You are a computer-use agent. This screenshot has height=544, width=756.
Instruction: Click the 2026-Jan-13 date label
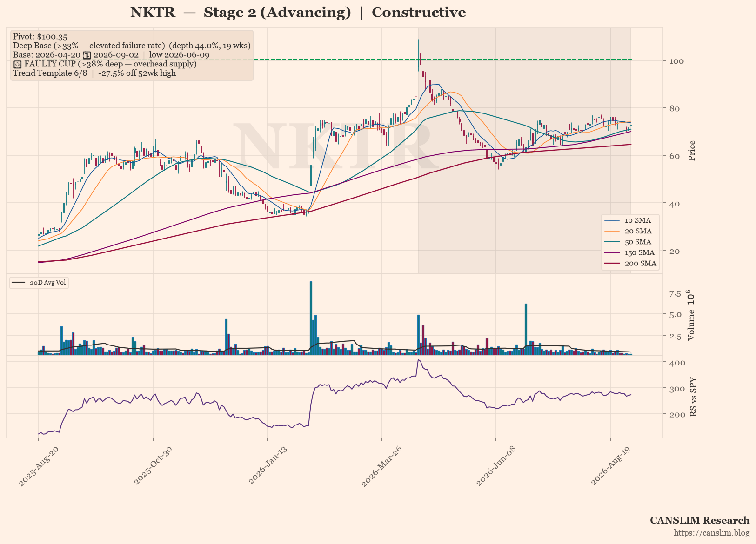[268, 466]
